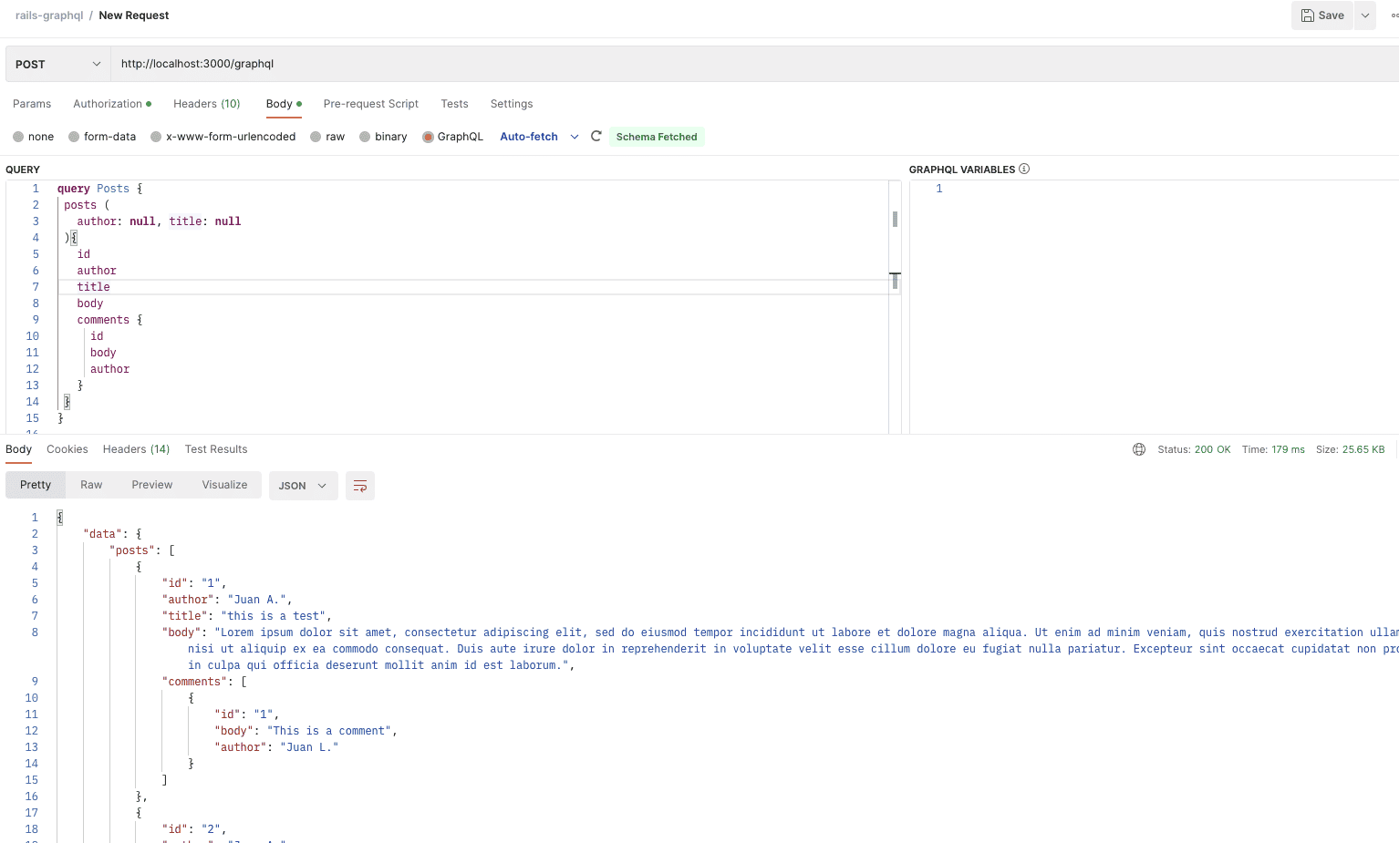Image resolution: width=1399 pixels, height=843 pixels.
Task: Click the 'comments {' line in query editor
Action: click(109, 320)
